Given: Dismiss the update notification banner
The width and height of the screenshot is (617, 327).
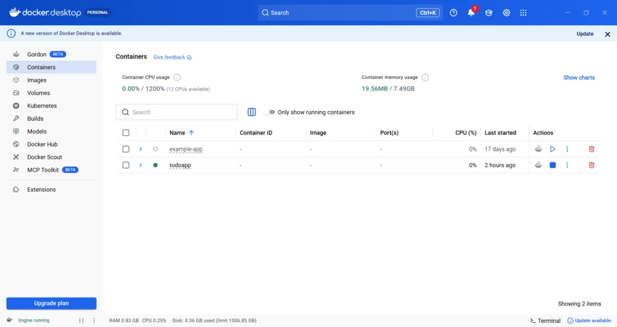Looking at the screenshot, I should pyautogui.click(x=607, y=34).
